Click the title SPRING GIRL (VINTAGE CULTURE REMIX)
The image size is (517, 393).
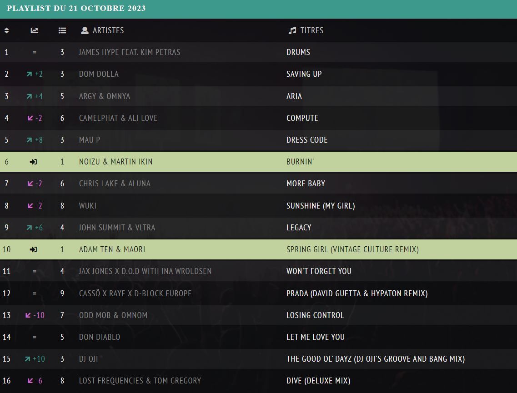click(x=353, y=249)
